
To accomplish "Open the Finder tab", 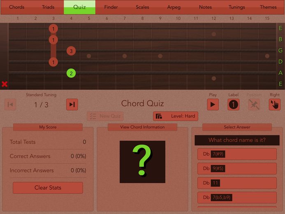I will [111, 7].
